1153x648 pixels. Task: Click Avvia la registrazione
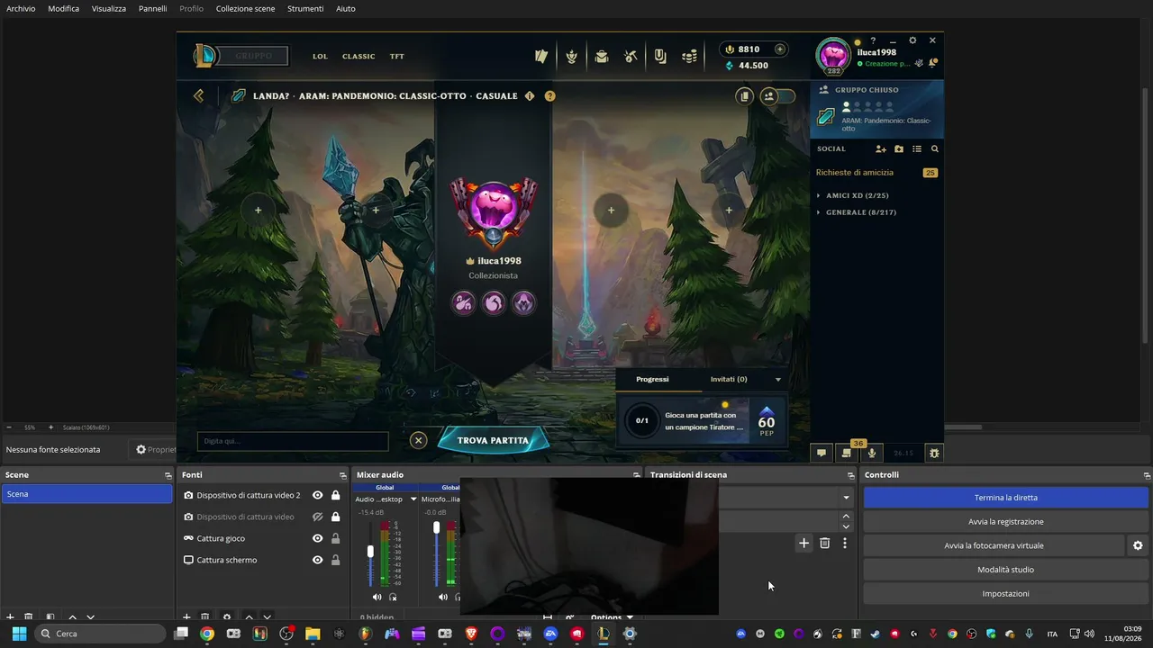1006,521
